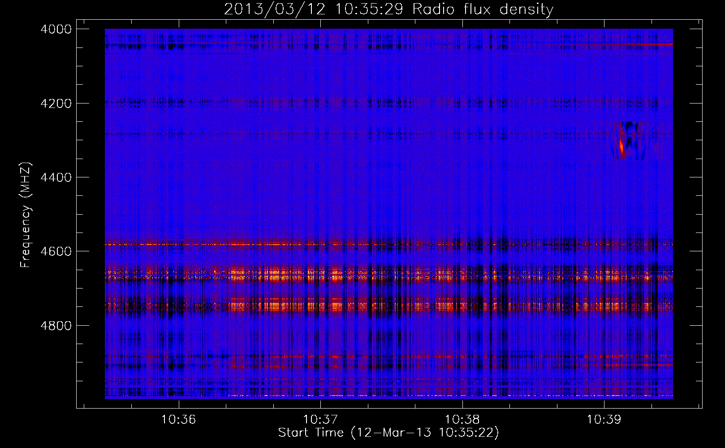This screenshot has width=725, height=448.
Task: Select the 4600 frequency tick label
Action: tap(56, 251)
